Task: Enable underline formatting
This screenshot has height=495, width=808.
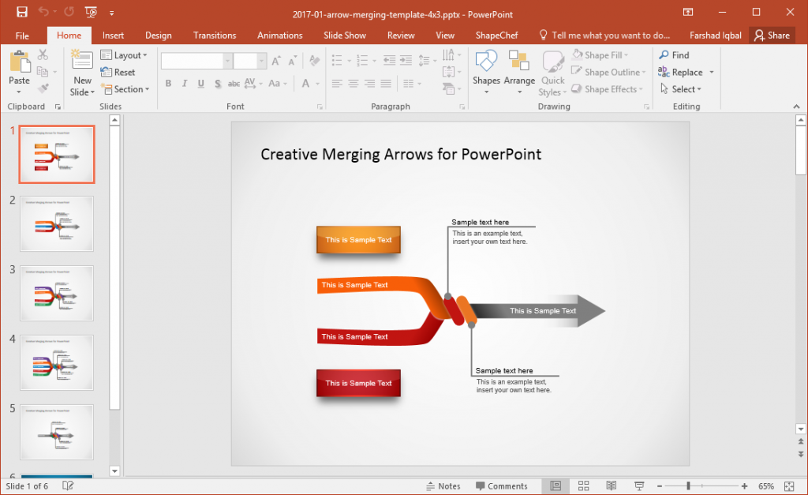Action: tap(200, 83)
